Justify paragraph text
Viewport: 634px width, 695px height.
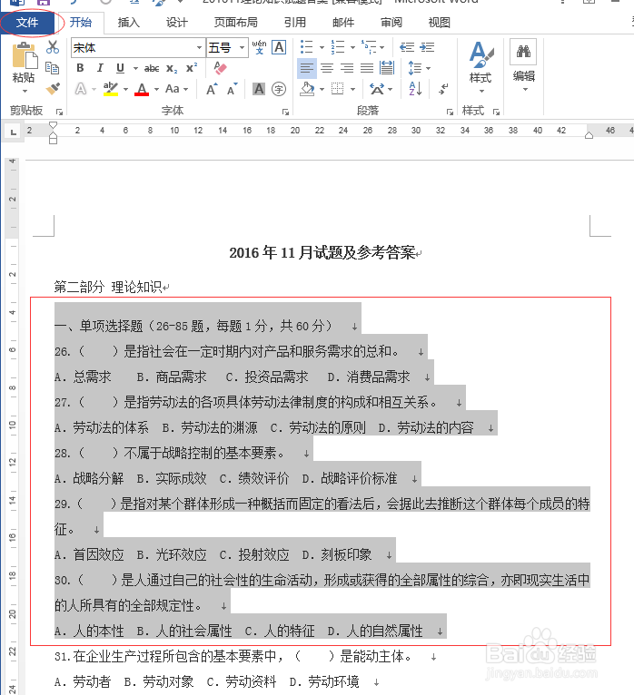pyautogui.click(x=367, y=68)
